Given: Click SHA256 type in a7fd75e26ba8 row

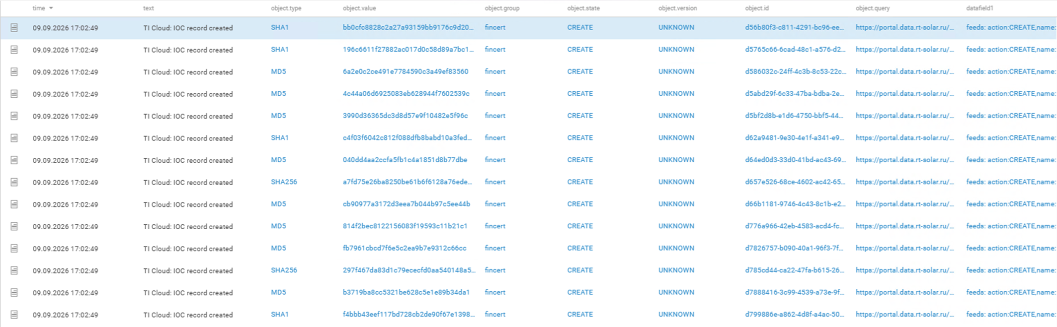Looking at the screenshot, I should [x=284, y=182].
